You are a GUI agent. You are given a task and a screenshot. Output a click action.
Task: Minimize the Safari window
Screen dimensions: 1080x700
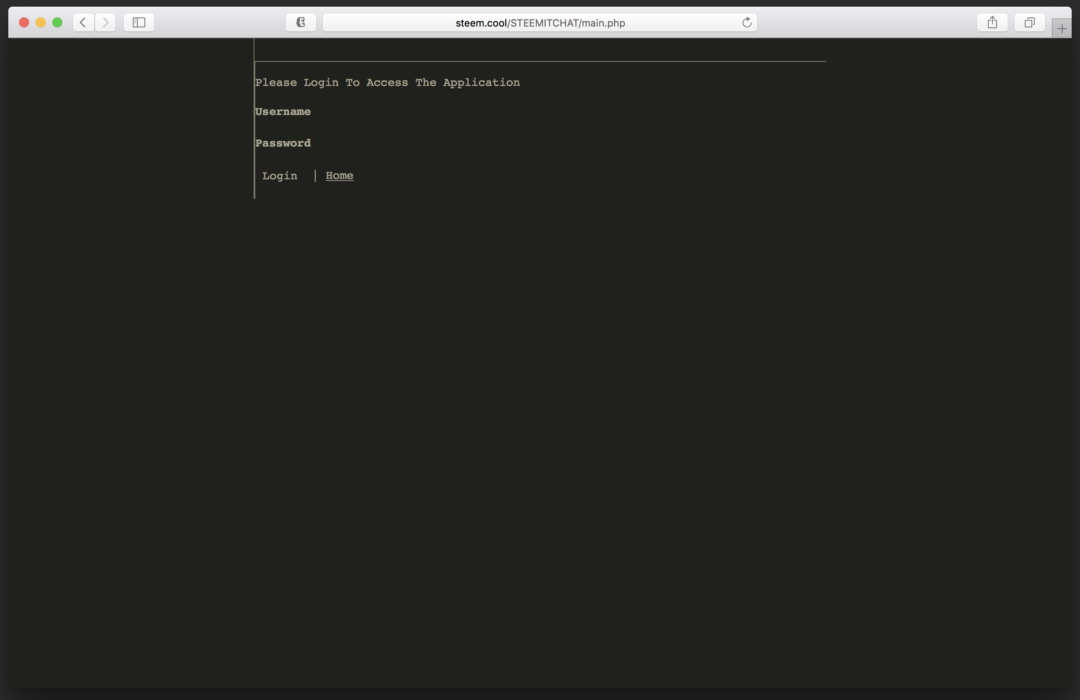40,22
